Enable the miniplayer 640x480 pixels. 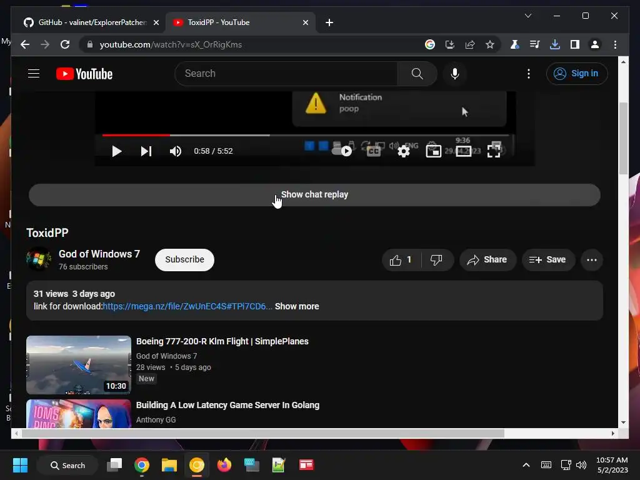pos(434,151)
